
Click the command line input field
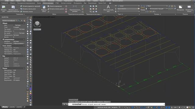point(116,104)
